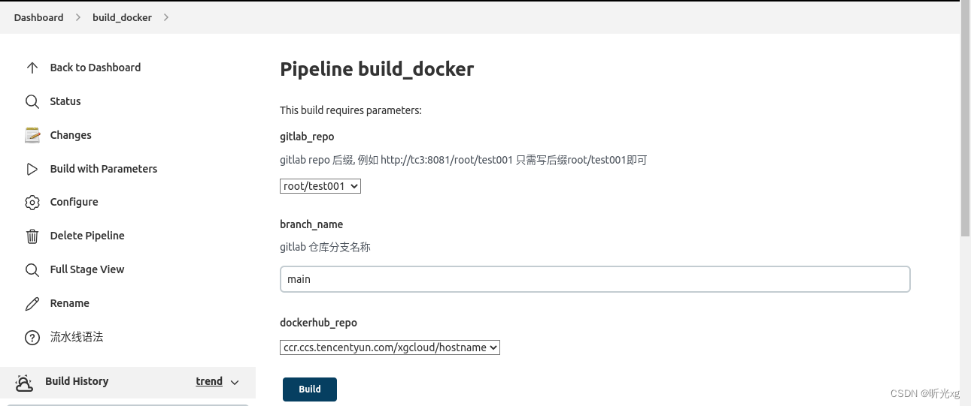Screen dimensions: 971x406
Task: Open the trend link
Action: (x=209, y=381)
